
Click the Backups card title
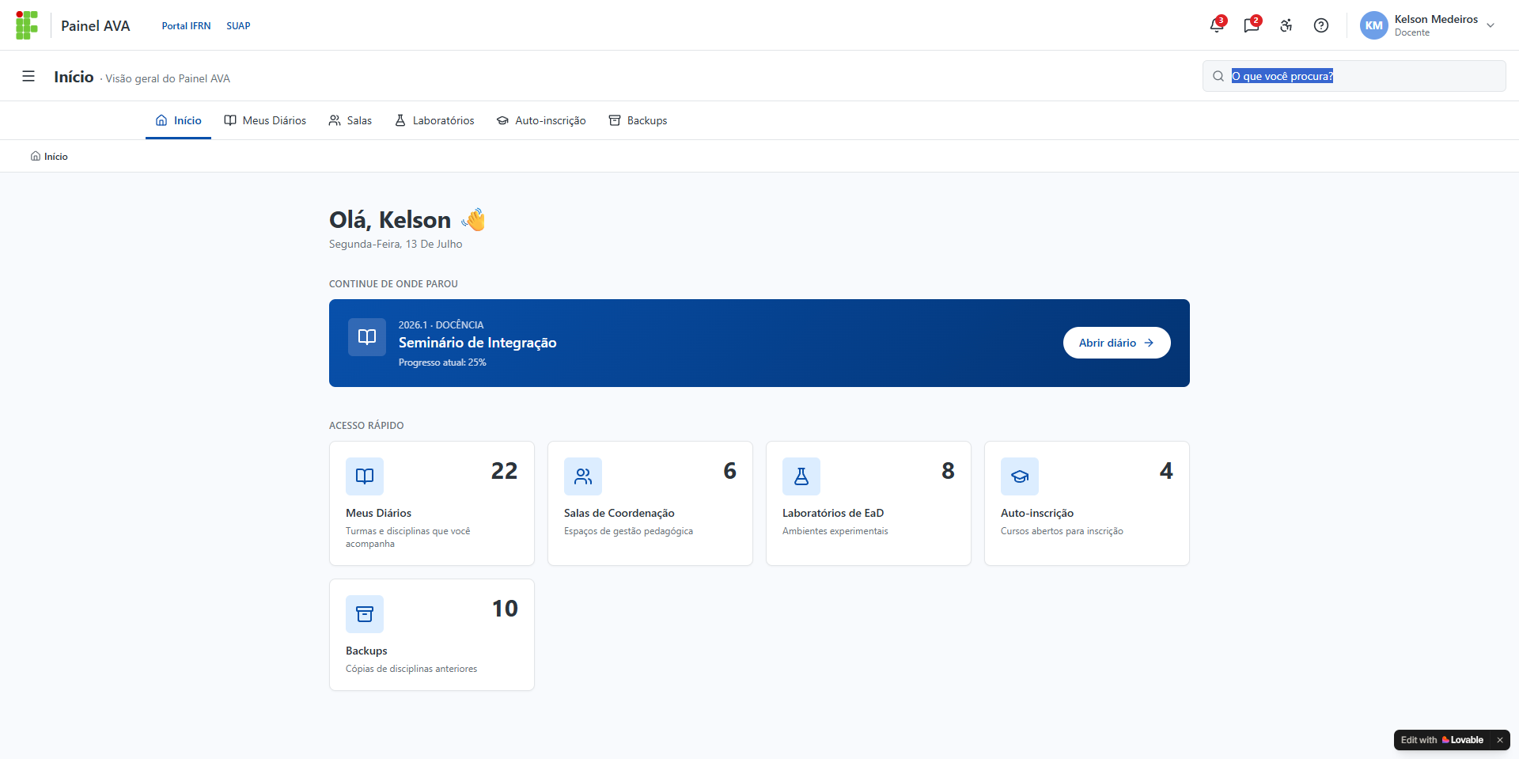(366, 651)
